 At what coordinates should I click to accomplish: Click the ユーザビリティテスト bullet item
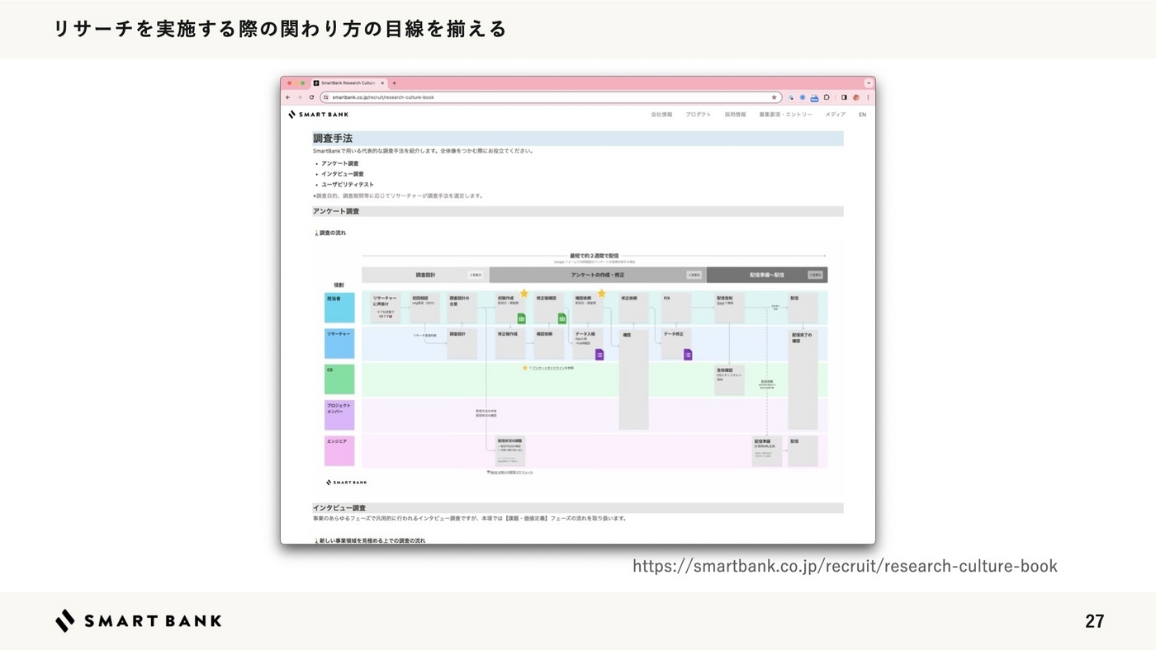point(348,185)
